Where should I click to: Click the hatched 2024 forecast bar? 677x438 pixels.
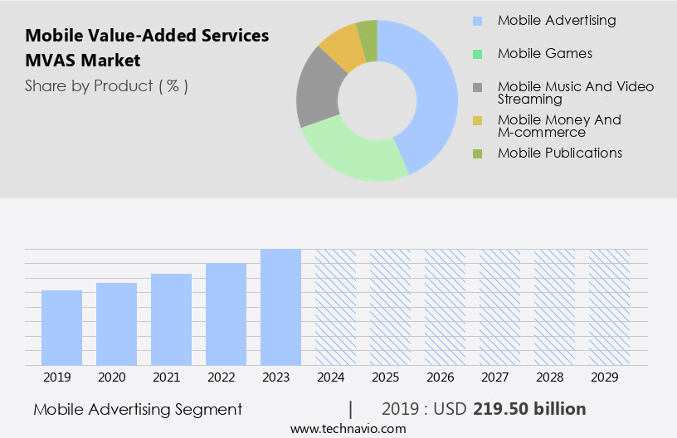(x=335, y=307)
